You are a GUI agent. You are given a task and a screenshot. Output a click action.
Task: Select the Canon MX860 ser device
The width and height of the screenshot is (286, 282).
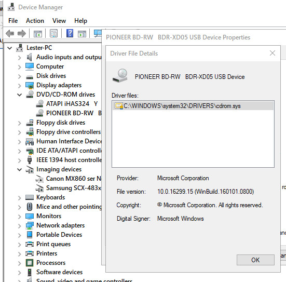[74, 179]
